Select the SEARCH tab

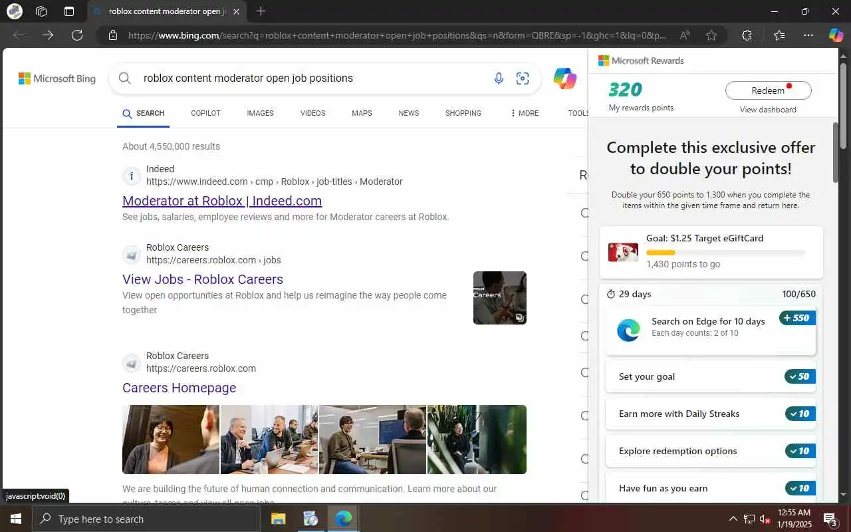(144, 113)
